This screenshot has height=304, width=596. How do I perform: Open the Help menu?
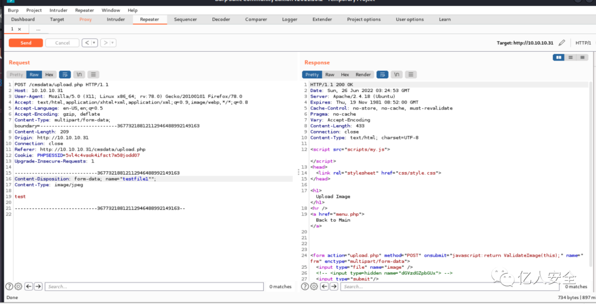point(132,10)
